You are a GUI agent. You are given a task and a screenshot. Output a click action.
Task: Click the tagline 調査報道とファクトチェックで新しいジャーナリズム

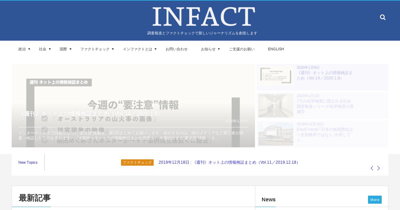[202, 33]
